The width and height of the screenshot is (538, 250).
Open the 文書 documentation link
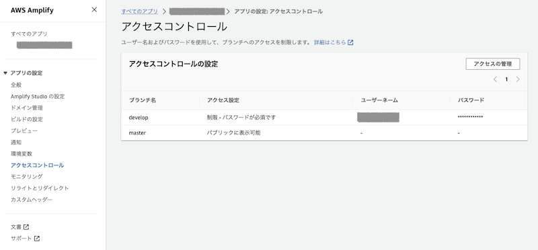pos(16,227)
